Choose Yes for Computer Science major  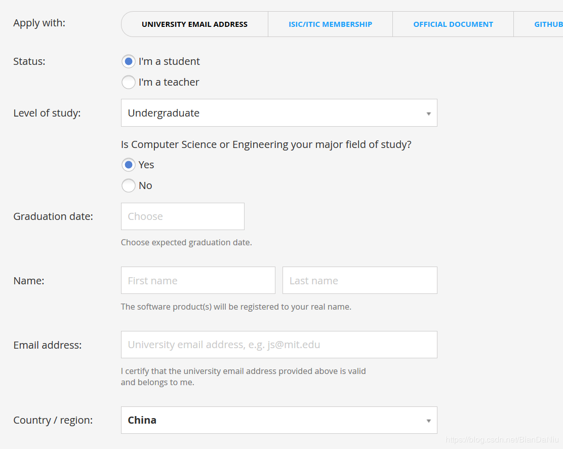coord(129,165)
